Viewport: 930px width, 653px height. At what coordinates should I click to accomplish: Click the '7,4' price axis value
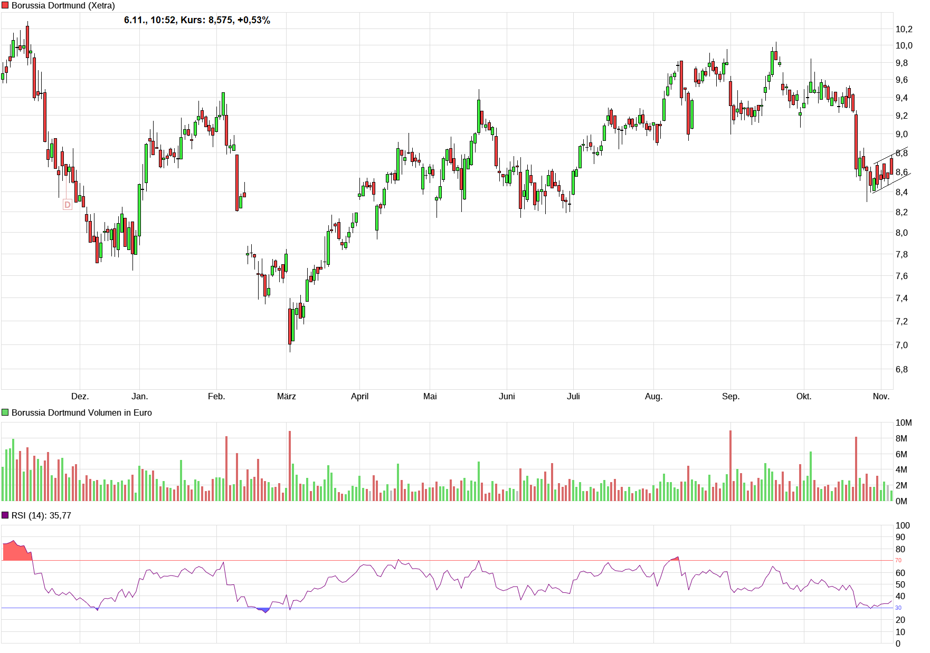[x=902, y=298]
